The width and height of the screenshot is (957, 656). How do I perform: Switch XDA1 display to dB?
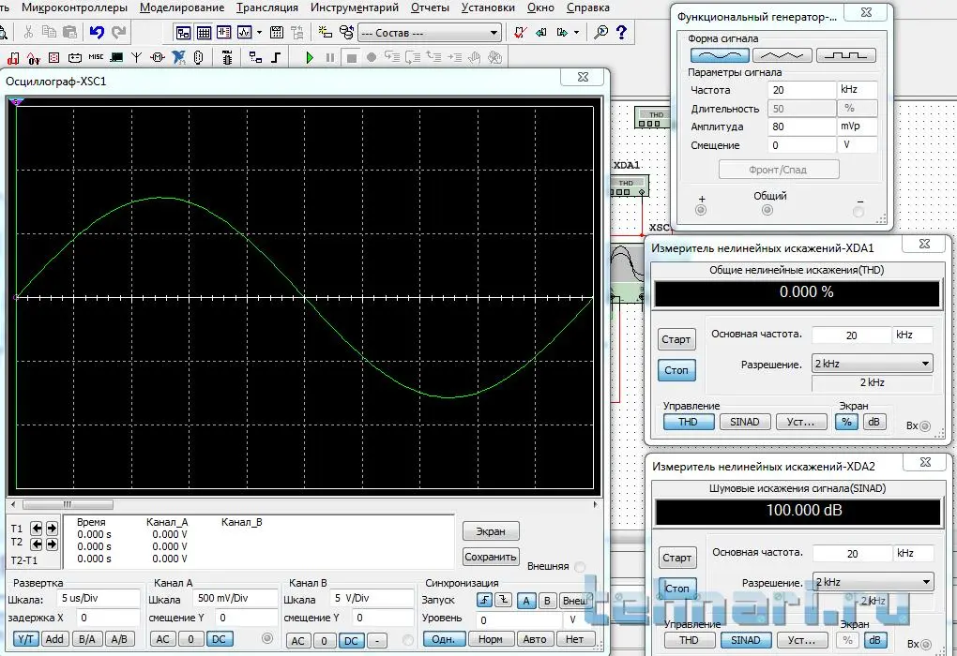(873, 422)
